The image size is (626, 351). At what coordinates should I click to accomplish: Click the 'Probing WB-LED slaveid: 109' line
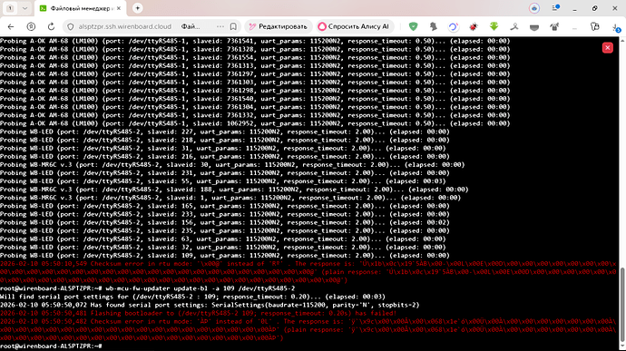[225, 255]
